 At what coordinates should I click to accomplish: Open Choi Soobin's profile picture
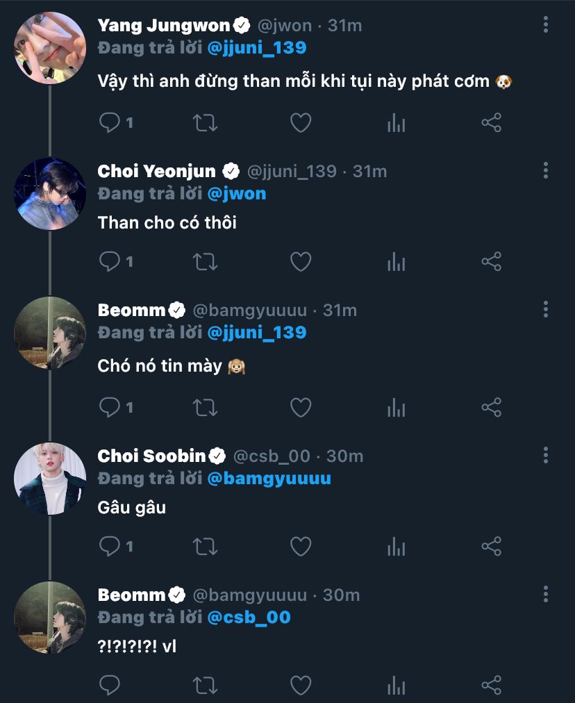[50, 479]
